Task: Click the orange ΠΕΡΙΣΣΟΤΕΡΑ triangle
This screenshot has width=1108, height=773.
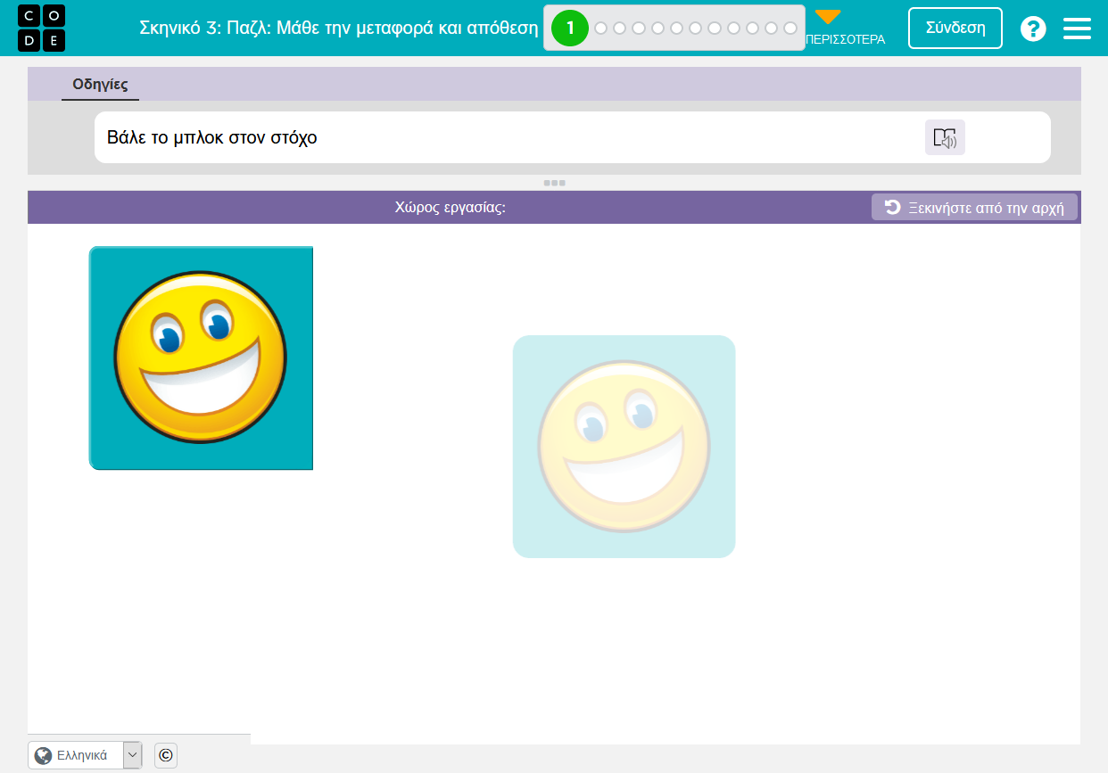Action: [828, 18]
